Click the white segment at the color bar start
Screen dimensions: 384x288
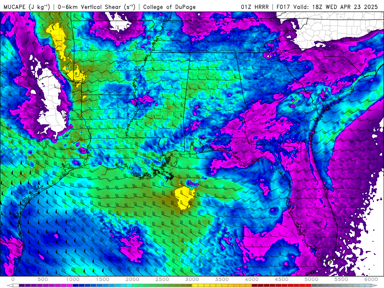pyautogui.click(x=16, y=286)
